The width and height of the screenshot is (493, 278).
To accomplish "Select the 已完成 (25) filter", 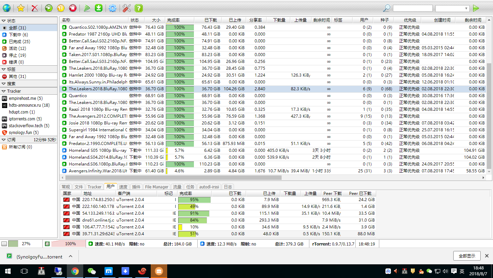I will coord(29,41).
